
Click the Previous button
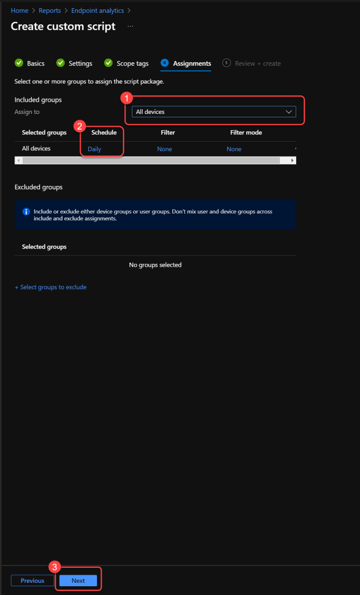33,580
